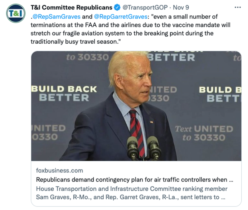This screenshot has width=248, height=210.
Task: Expand the truncated description ellipsis
Action: pos(223,197)
